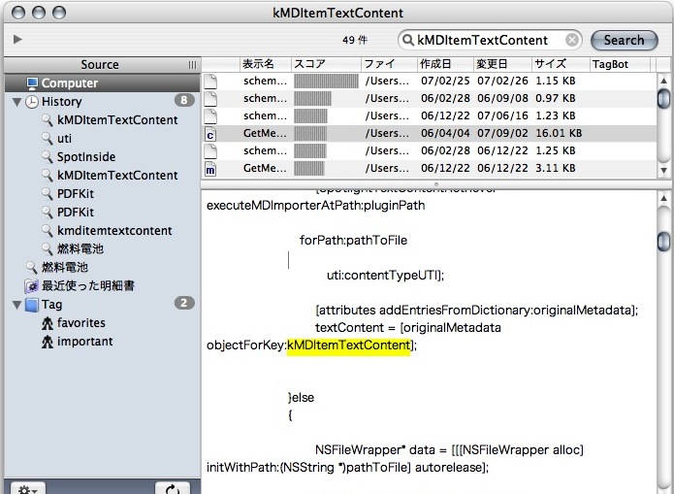Click the TagBot column header
This screenshot has height=494, width=674.
pos(621,65)
